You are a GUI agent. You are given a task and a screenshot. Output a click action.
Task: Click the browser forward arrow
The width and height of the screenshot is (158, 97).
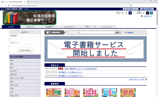(5, 6)
